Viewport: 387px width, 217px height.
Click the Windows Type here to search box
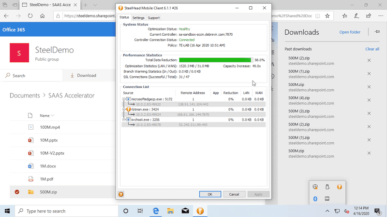(x=67, y=211)
